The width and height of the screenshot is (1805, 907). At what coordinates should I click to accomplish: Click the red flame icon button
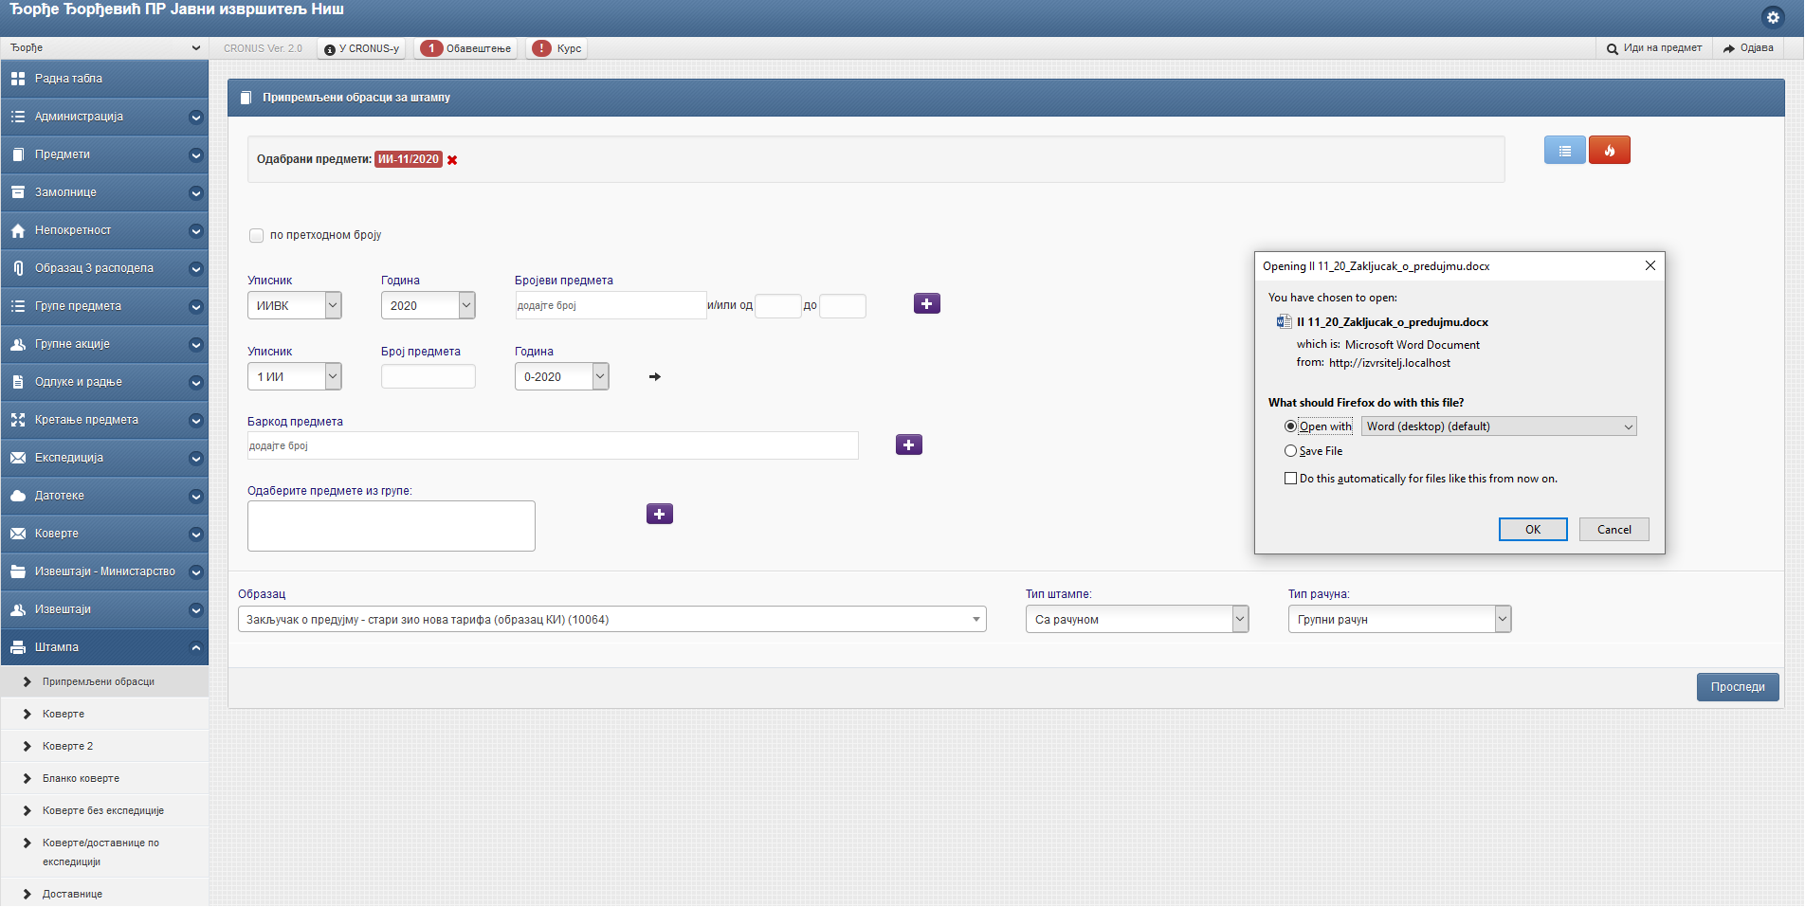[1609, 151]
